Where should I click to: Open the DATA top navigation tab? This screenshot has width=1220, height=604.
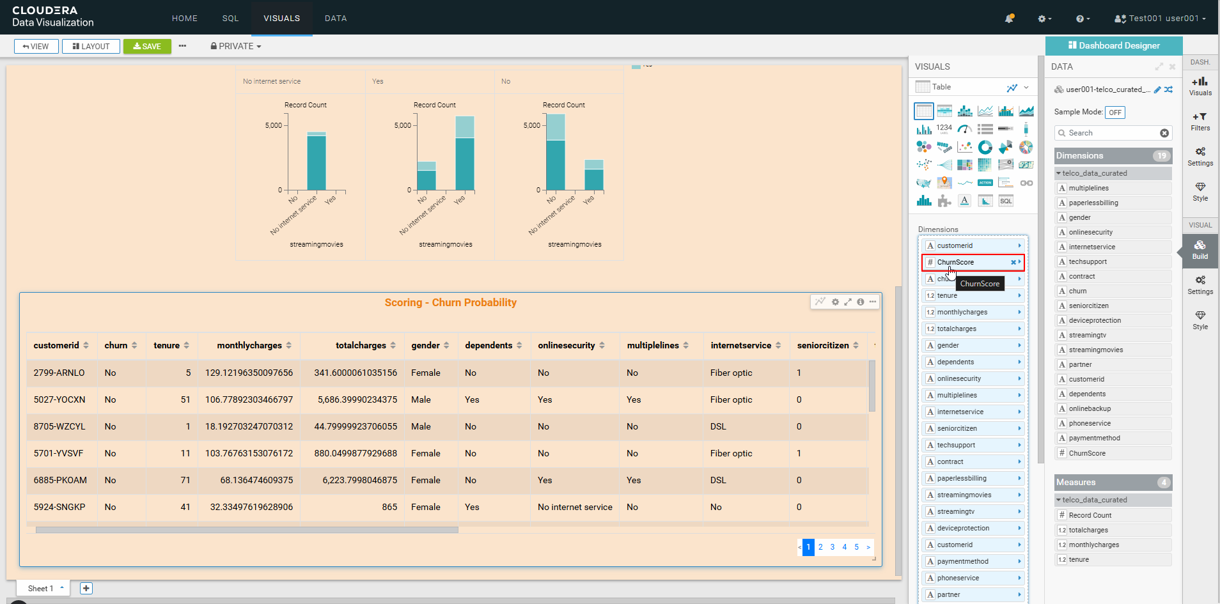pyautogui.click(x=336, y=19)
